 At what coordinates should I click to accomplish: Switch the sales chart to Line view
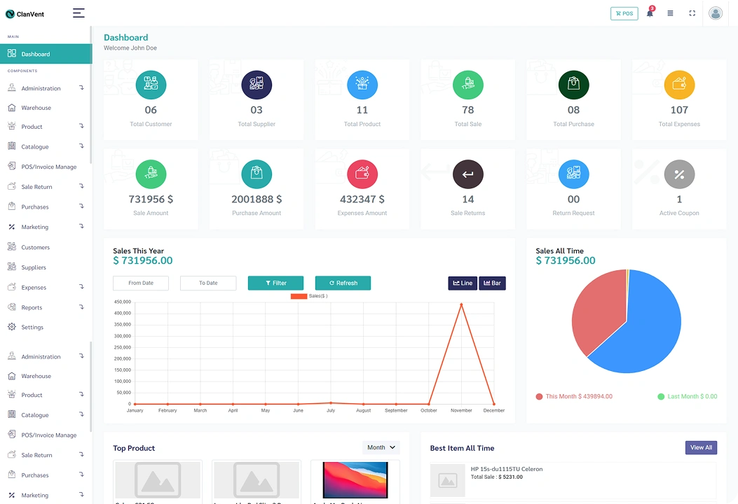pyautogui.click(x=463, y=283)
